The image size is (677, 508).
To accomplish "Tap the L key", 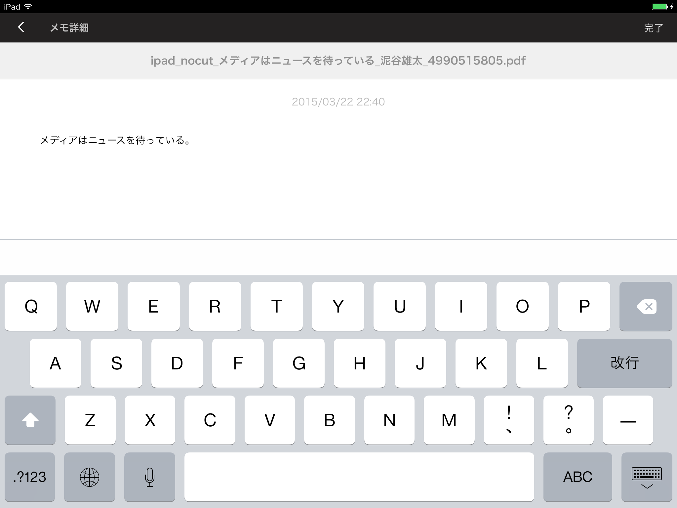I will [542, 363].
